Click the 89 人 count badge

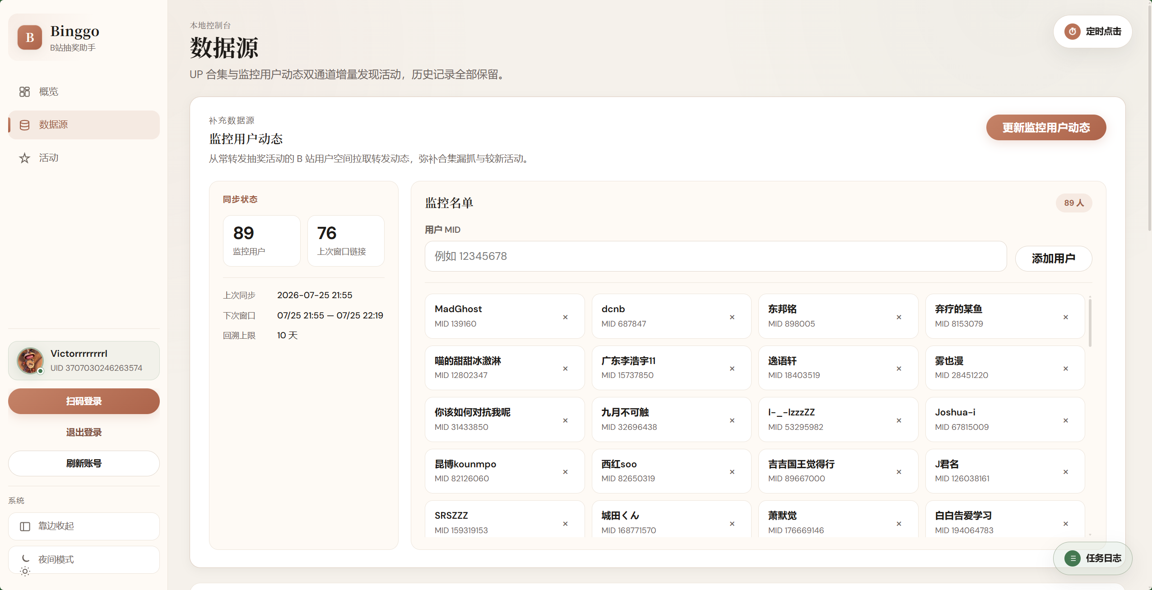(1074, 203)
